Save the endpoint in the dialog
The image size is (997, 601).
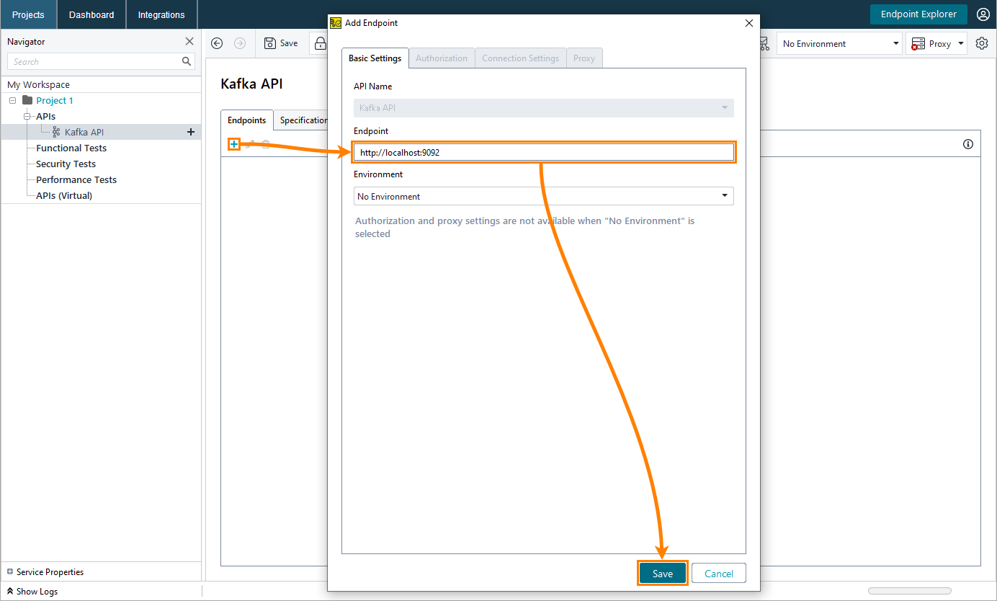(661, 573)
